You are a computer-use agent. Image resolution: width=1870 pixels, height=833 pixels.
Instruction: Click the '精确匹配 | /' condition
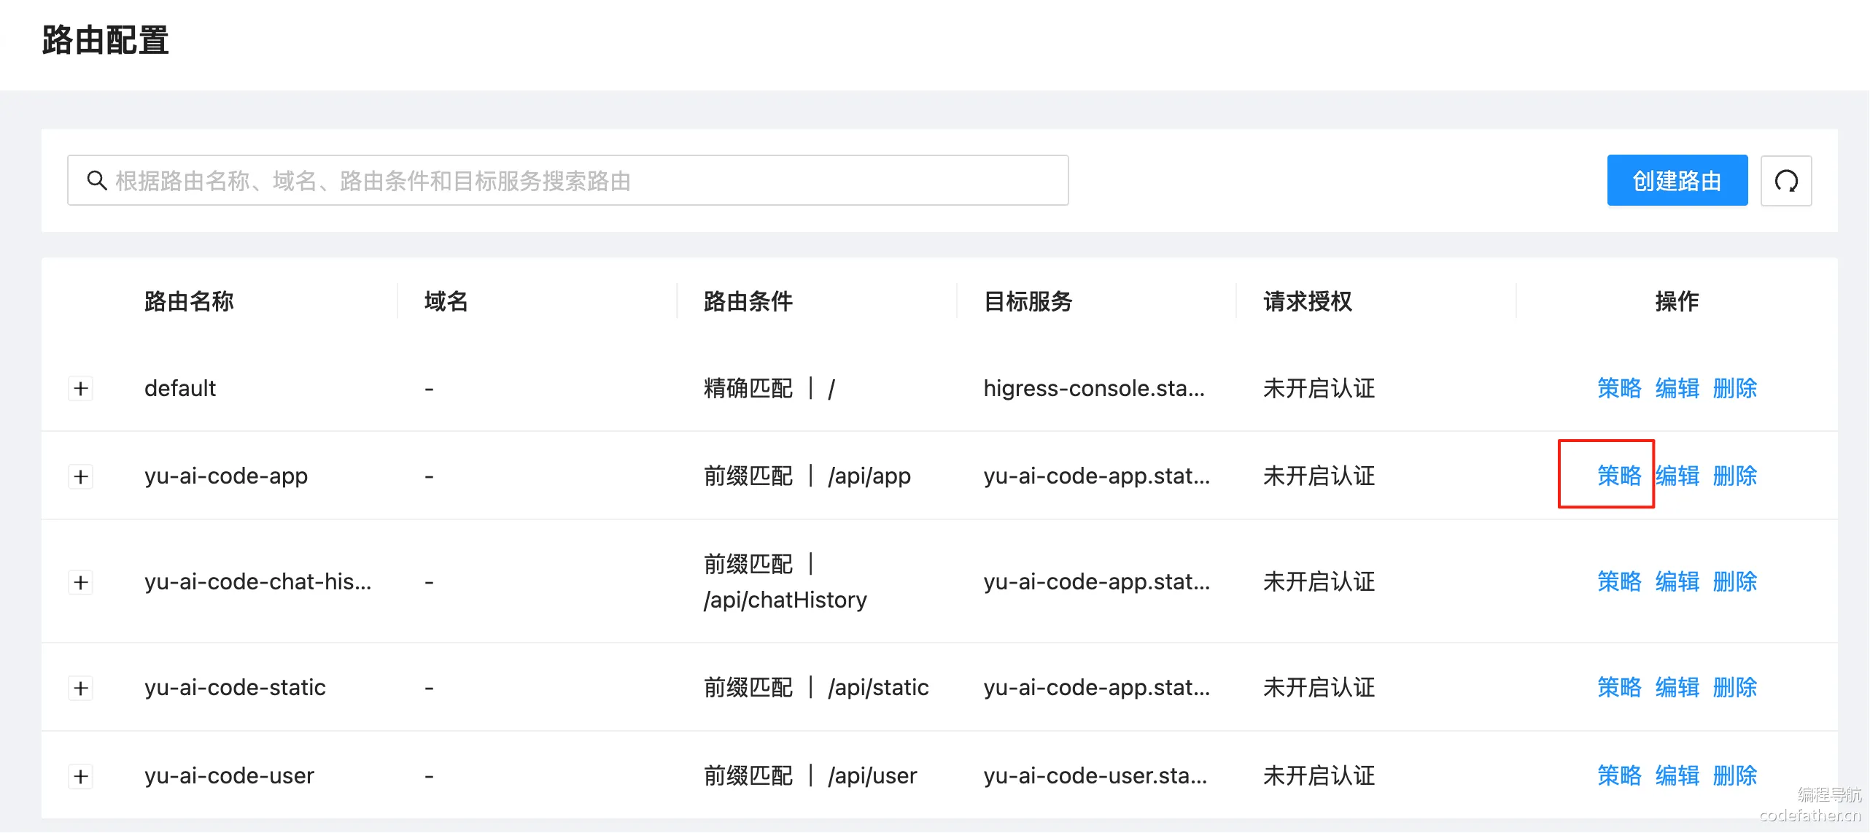point(769,388)
